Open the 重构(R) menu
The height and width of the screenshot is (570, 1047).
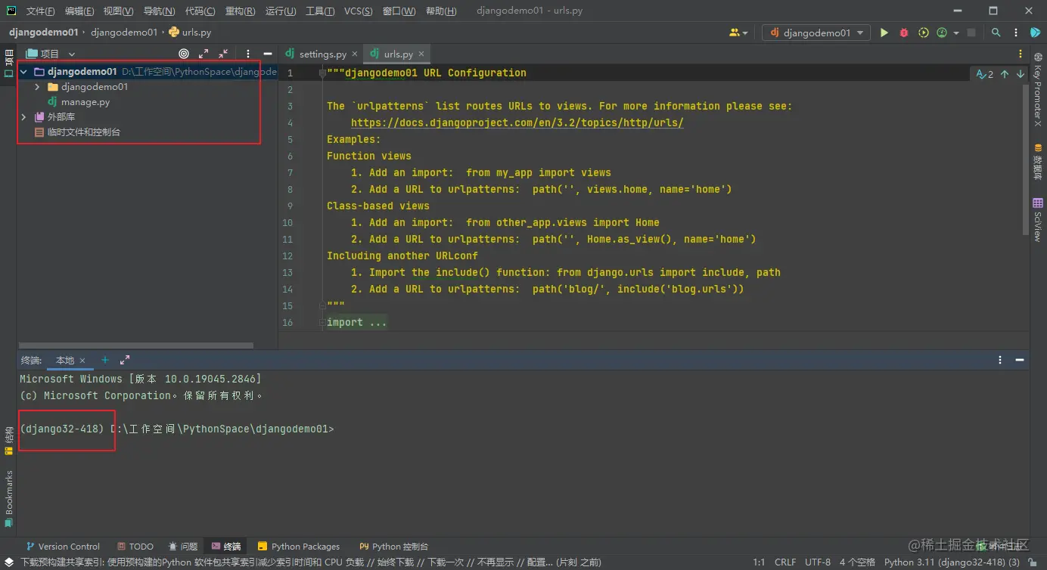point(241,11)
